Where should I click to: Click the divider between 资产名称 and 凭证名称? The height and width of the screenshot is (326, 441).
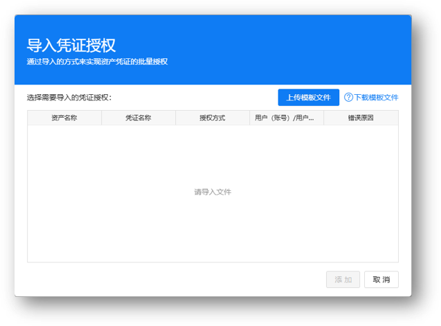click(102, 118)
